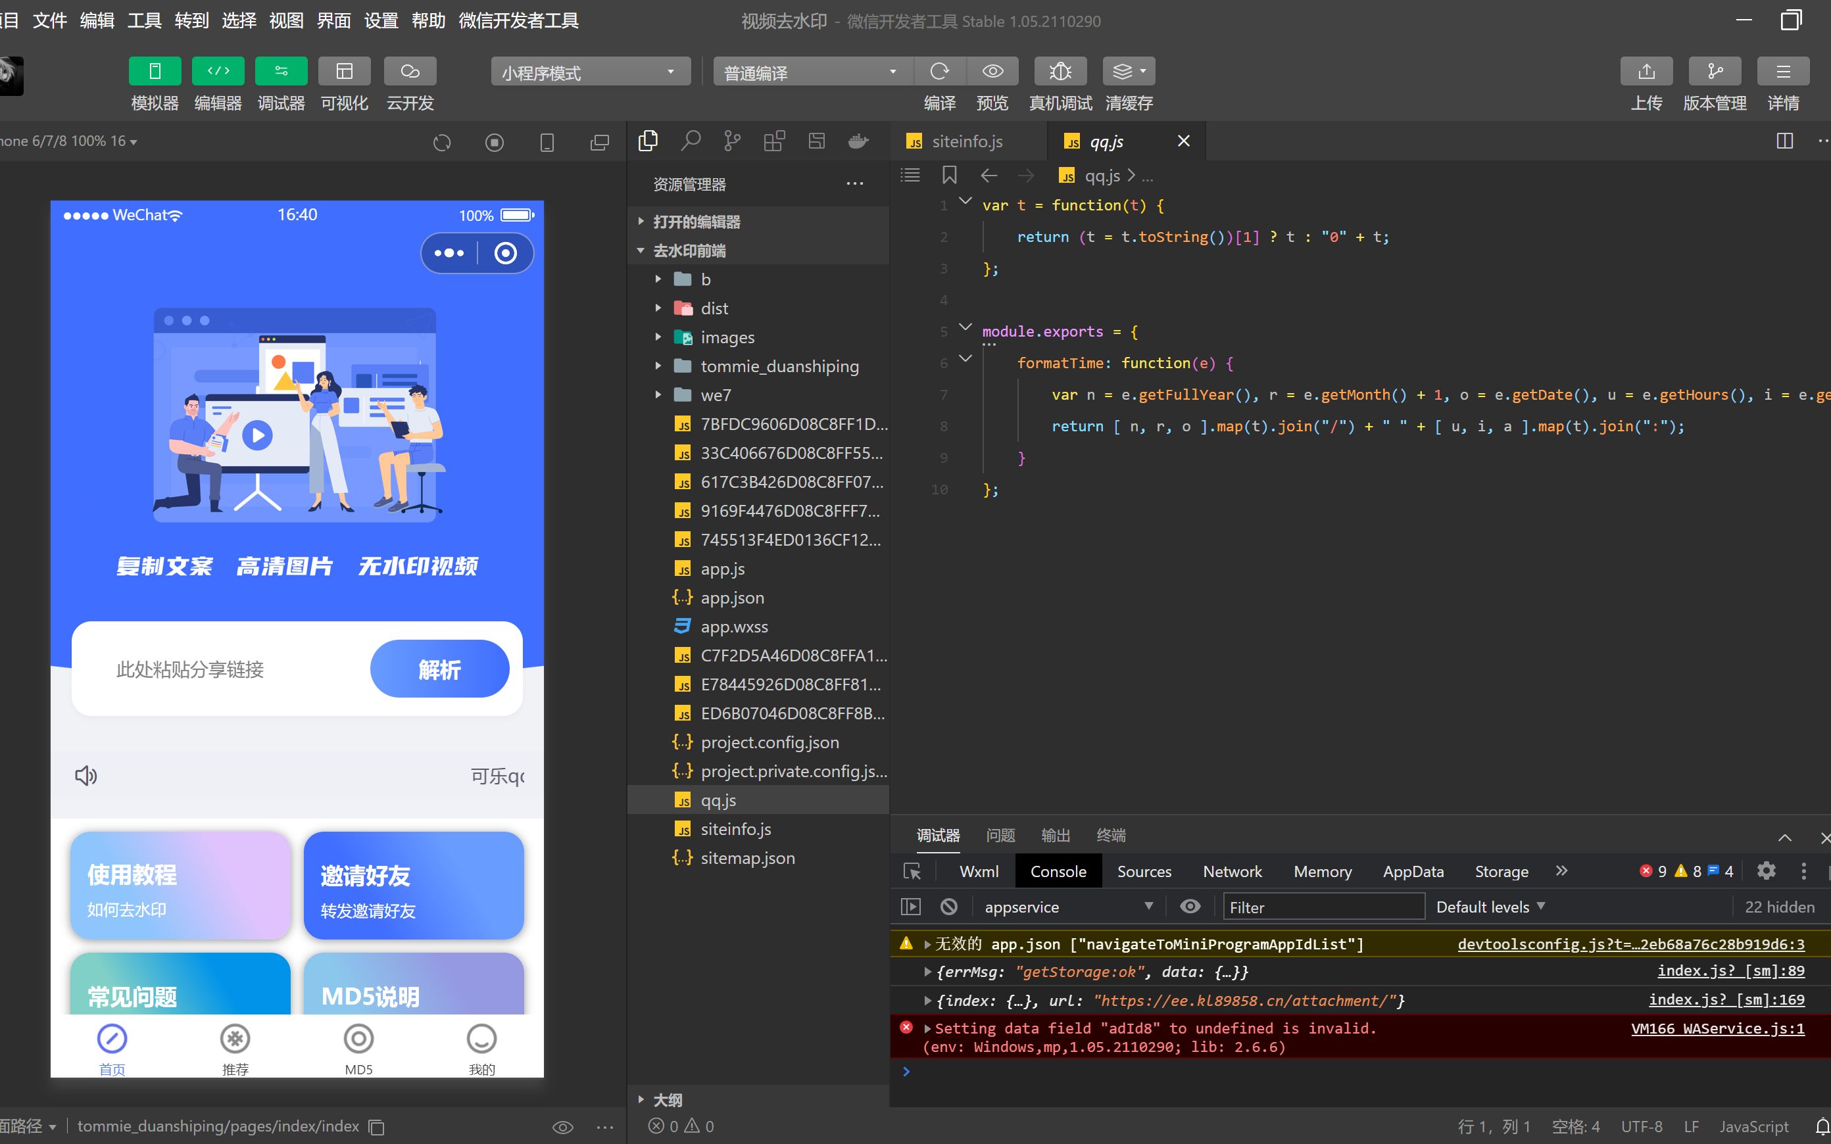1831x1144 pixels.
Task: Switch to the 问题 panel tab
Action: pyautogui.click(x=1000, y=835)
